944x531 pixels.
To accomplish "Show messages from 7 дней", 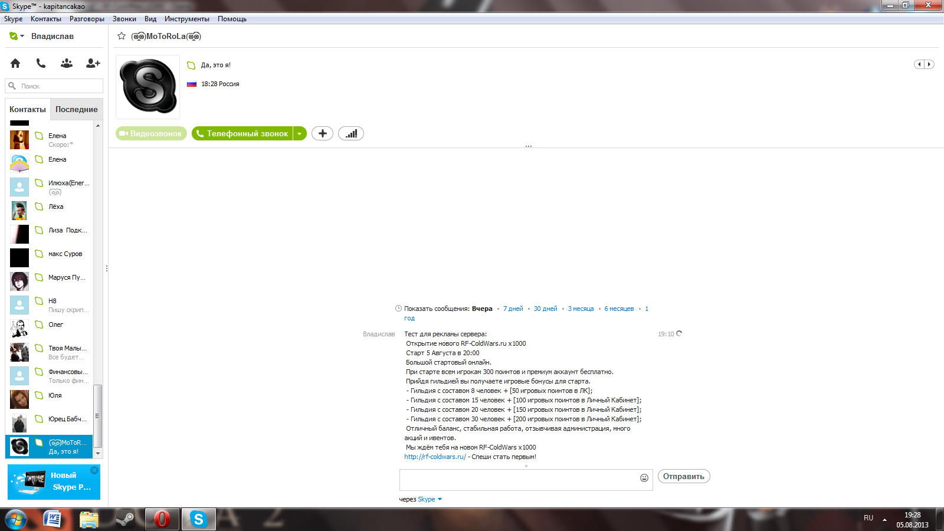I will (513, 309).
